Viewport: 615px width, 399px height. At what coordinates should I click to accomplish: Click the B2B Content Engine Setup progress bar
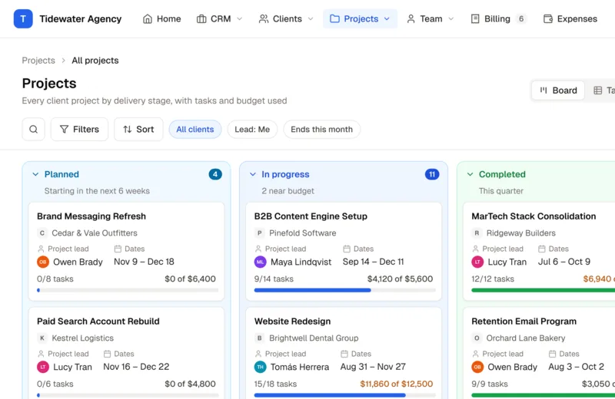tap(344, 290)
